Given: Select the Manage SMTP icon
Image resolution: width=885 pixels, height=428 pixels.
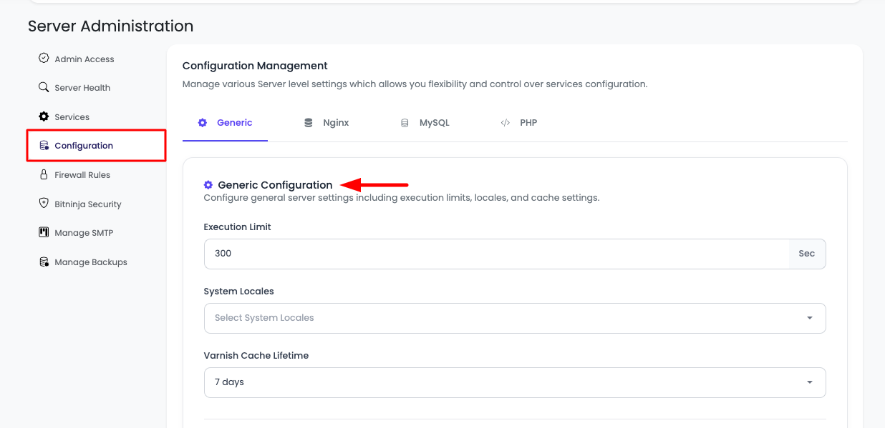Looking at the screenshot, I should pyautogui.click(x=44, y=232).
